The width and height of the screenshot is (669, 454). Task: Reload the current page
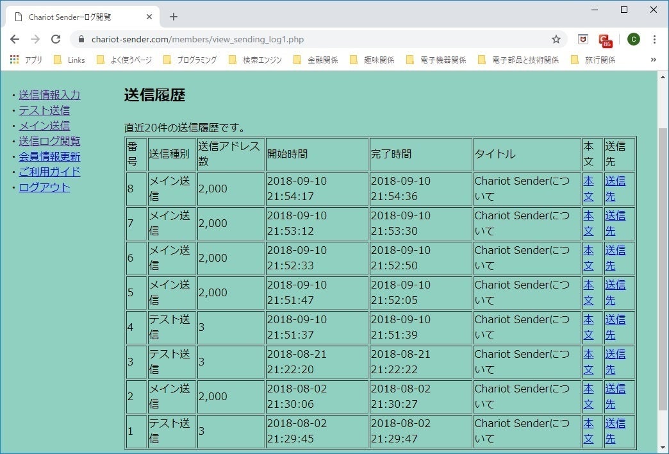point(56,39)
